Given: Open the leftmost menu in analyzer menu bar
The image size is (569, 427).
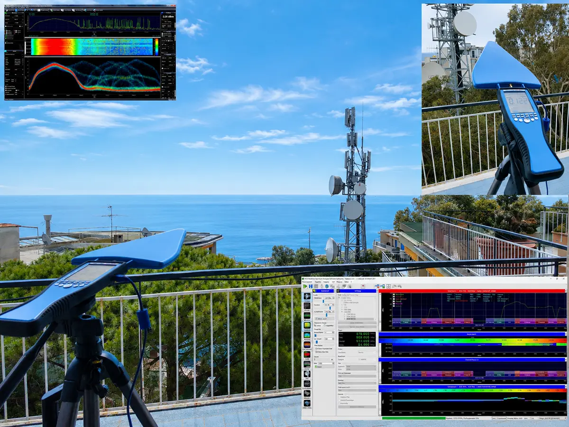Looking at the screenshot, I should 307,282.
